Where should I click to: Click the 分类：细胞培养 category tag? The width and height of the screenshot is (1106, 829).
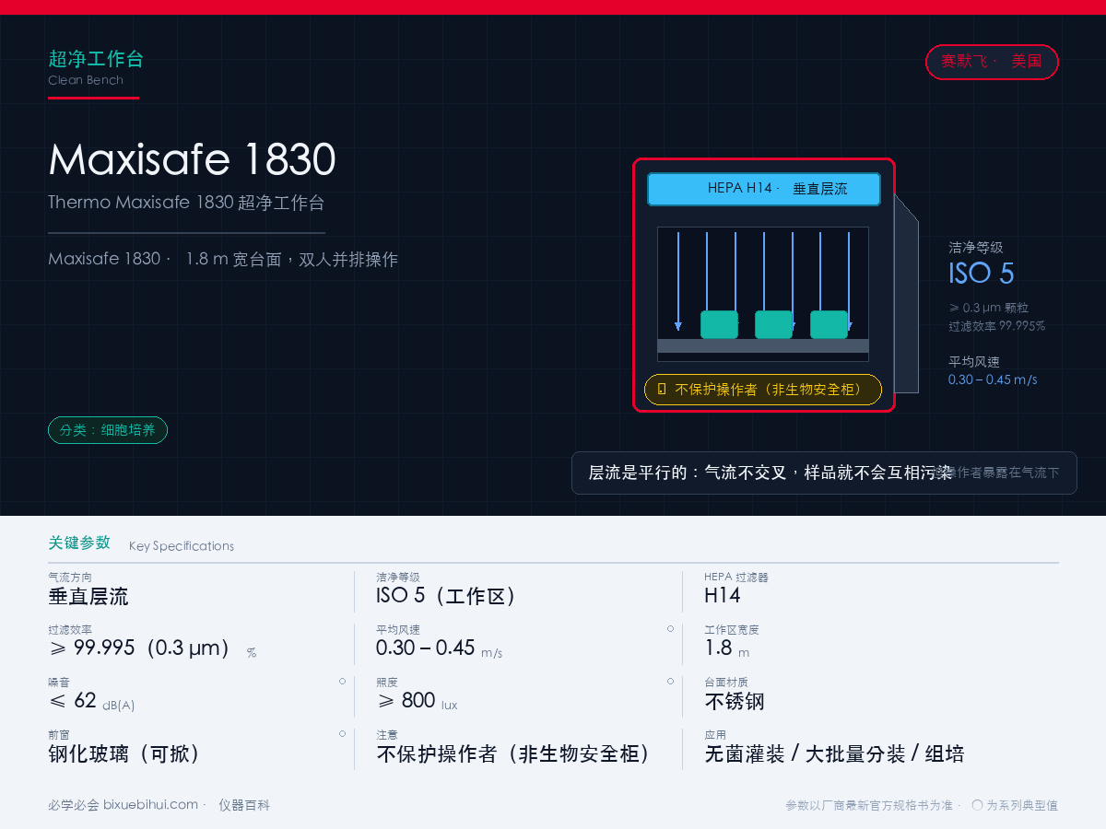[x=108, y=430]
